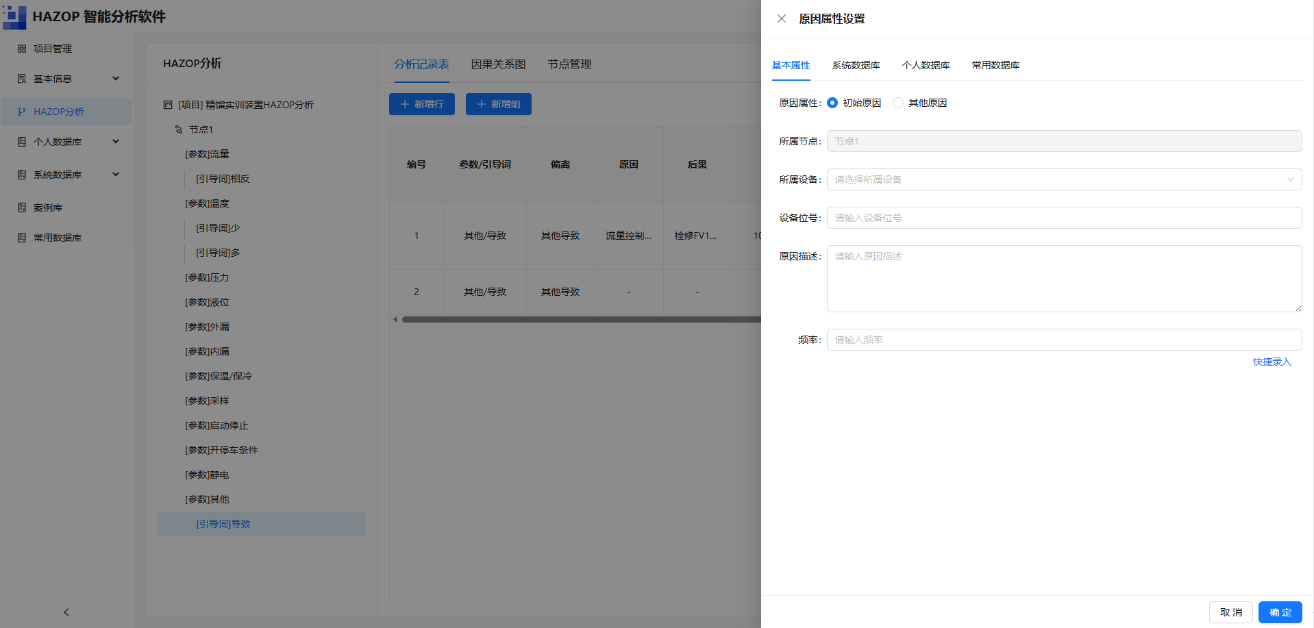Select the 初始原因 radio button

(832, 103)
